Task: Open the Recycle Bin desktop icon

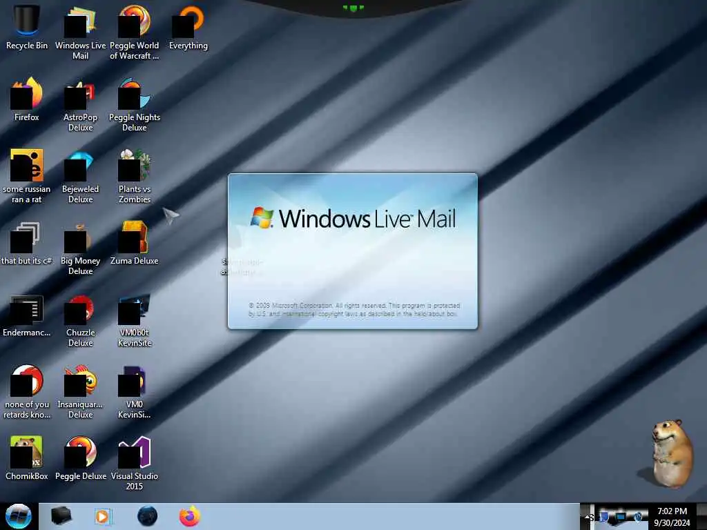Action: click(x=26, y=28)
